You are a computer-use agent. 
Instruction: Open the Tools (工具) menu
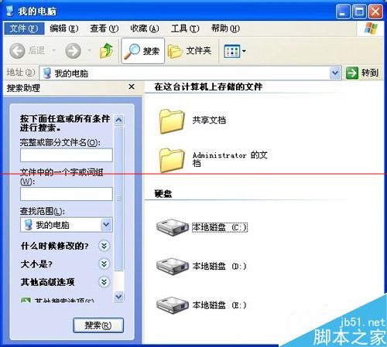185,28
